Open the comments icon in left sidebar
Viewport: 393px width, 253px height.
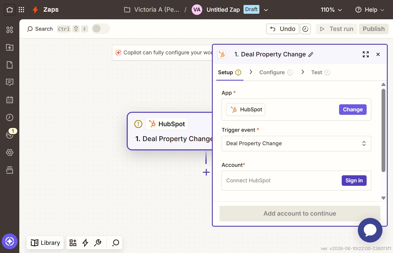coord(10,82)
